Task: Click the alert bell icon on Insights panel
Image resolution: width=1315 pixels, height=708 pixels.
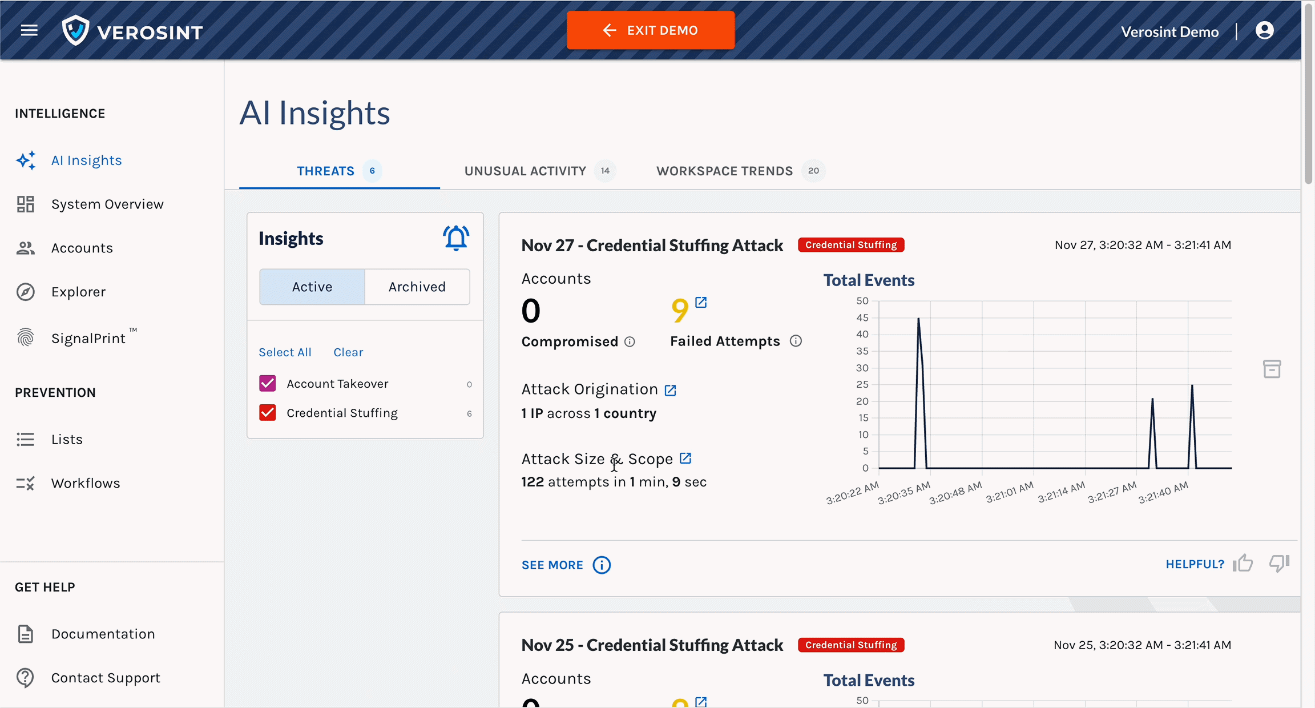Action: pos(455,237)
